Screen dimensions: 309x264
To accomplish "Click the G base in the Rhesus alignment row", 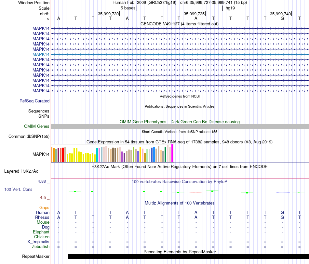I will tap(282, 217).
